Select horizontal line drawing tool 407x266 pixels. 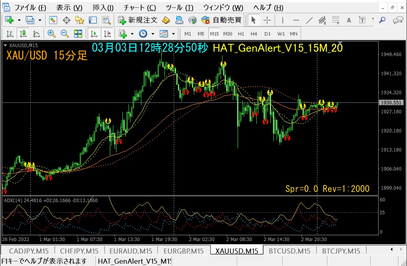click(296, 20)
